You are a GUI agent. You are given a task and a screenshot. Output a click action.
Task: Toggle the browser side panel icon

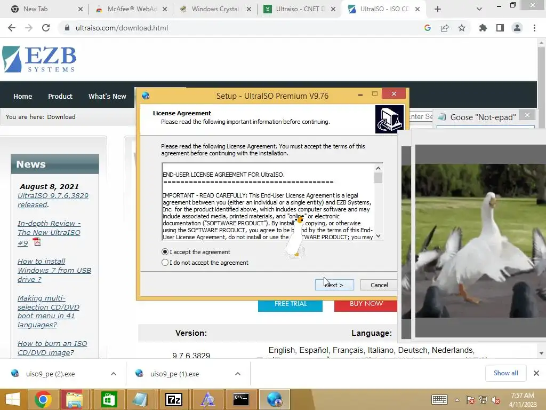tap(500, 28)
